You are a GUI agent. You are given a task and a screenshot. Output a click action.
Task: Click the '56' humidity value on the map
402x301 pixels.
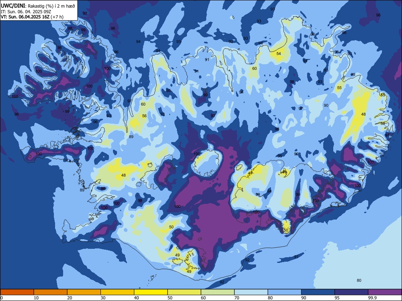coord(144,116)
